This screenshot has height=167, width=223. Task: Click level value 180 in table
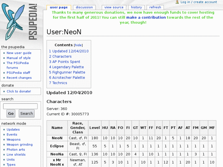point(95,138)
